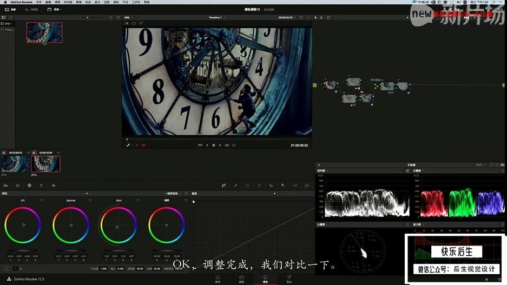Toggle the image wipe icon above viewer

coord(127,23)
